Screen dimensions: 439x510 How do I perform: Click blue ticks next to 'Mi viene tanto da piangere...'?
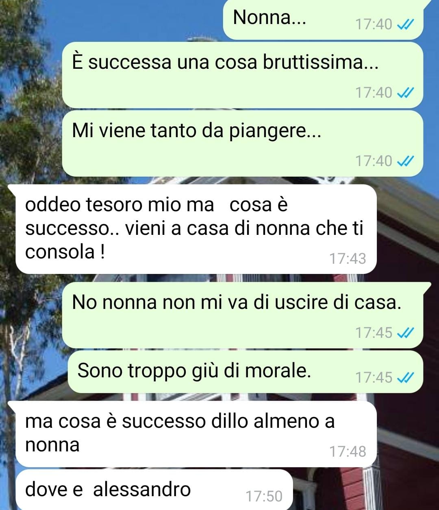(404, 162)
